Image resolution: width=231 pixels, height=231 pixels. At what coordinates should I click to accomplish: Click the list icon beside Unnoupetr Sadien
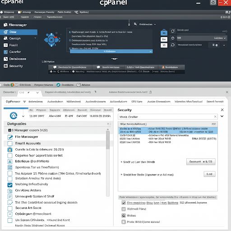pos(10,197)
